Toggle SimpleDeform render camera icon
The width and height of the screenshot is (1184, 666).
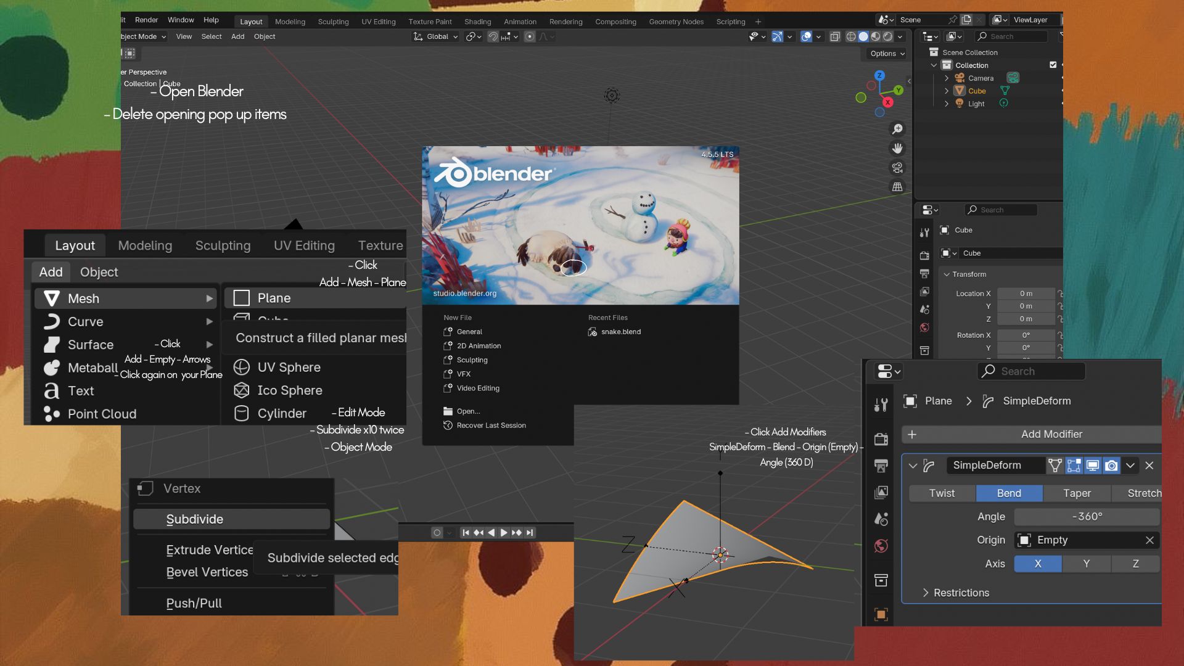coord(1111,466)
